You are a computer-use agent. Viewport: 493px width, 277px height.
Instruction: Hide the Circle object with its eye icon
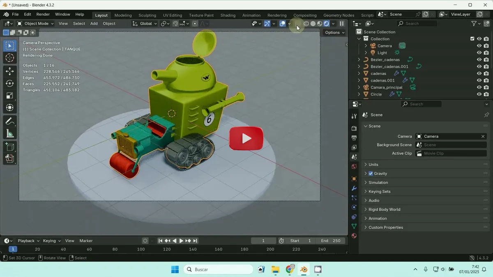point(479,94)
